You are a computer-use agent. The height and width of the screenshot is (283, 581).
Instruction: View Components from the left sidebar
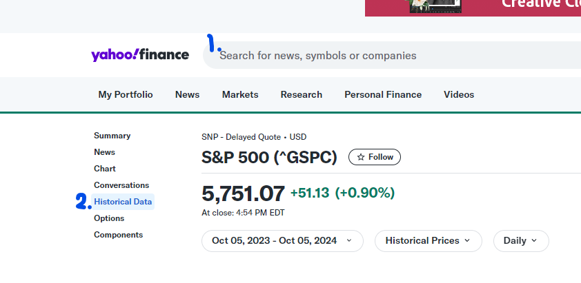[x=118, y=235]
